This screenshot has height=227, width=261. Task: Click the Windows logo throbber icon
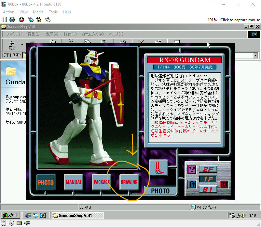[254, 34]
